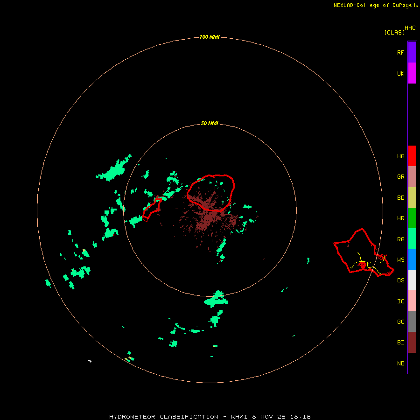Image resolution: width=420 pixels, height=420 pixels.
Task: Click the IC legend label
Action: tap(400, 301)
